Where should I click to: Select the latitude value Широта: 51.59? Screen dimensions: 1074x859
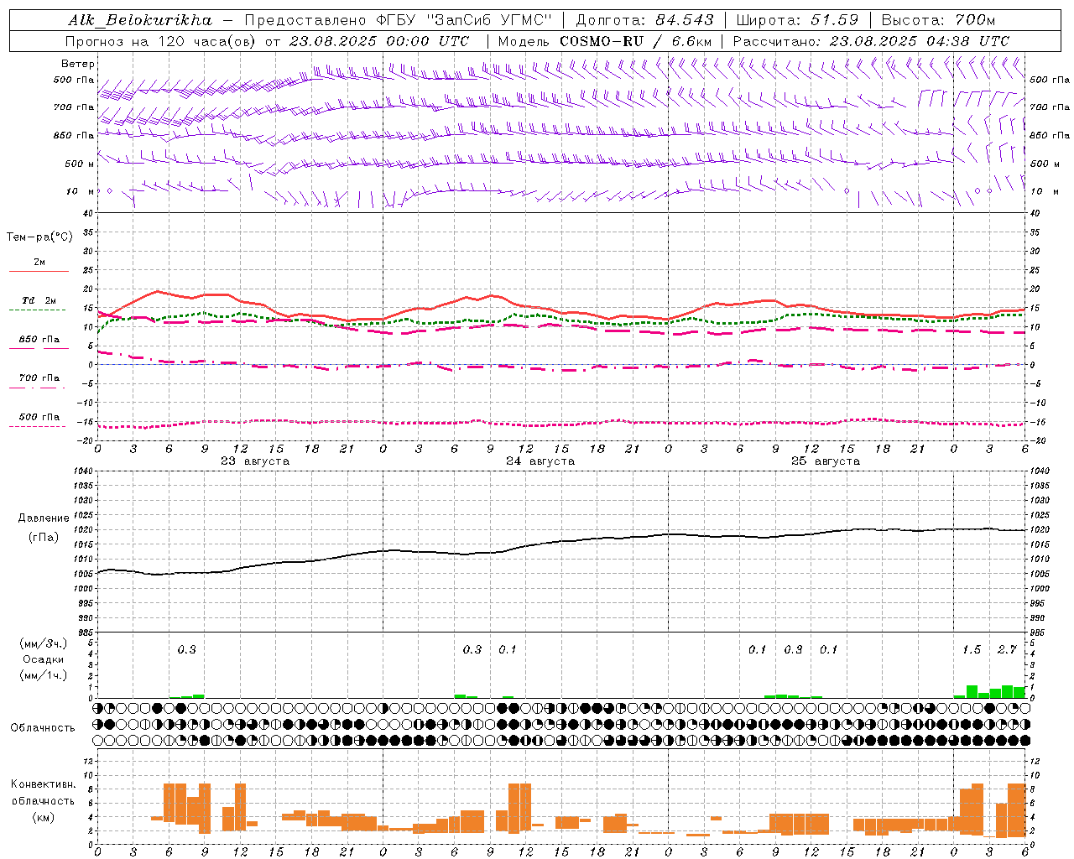point(797,20)
